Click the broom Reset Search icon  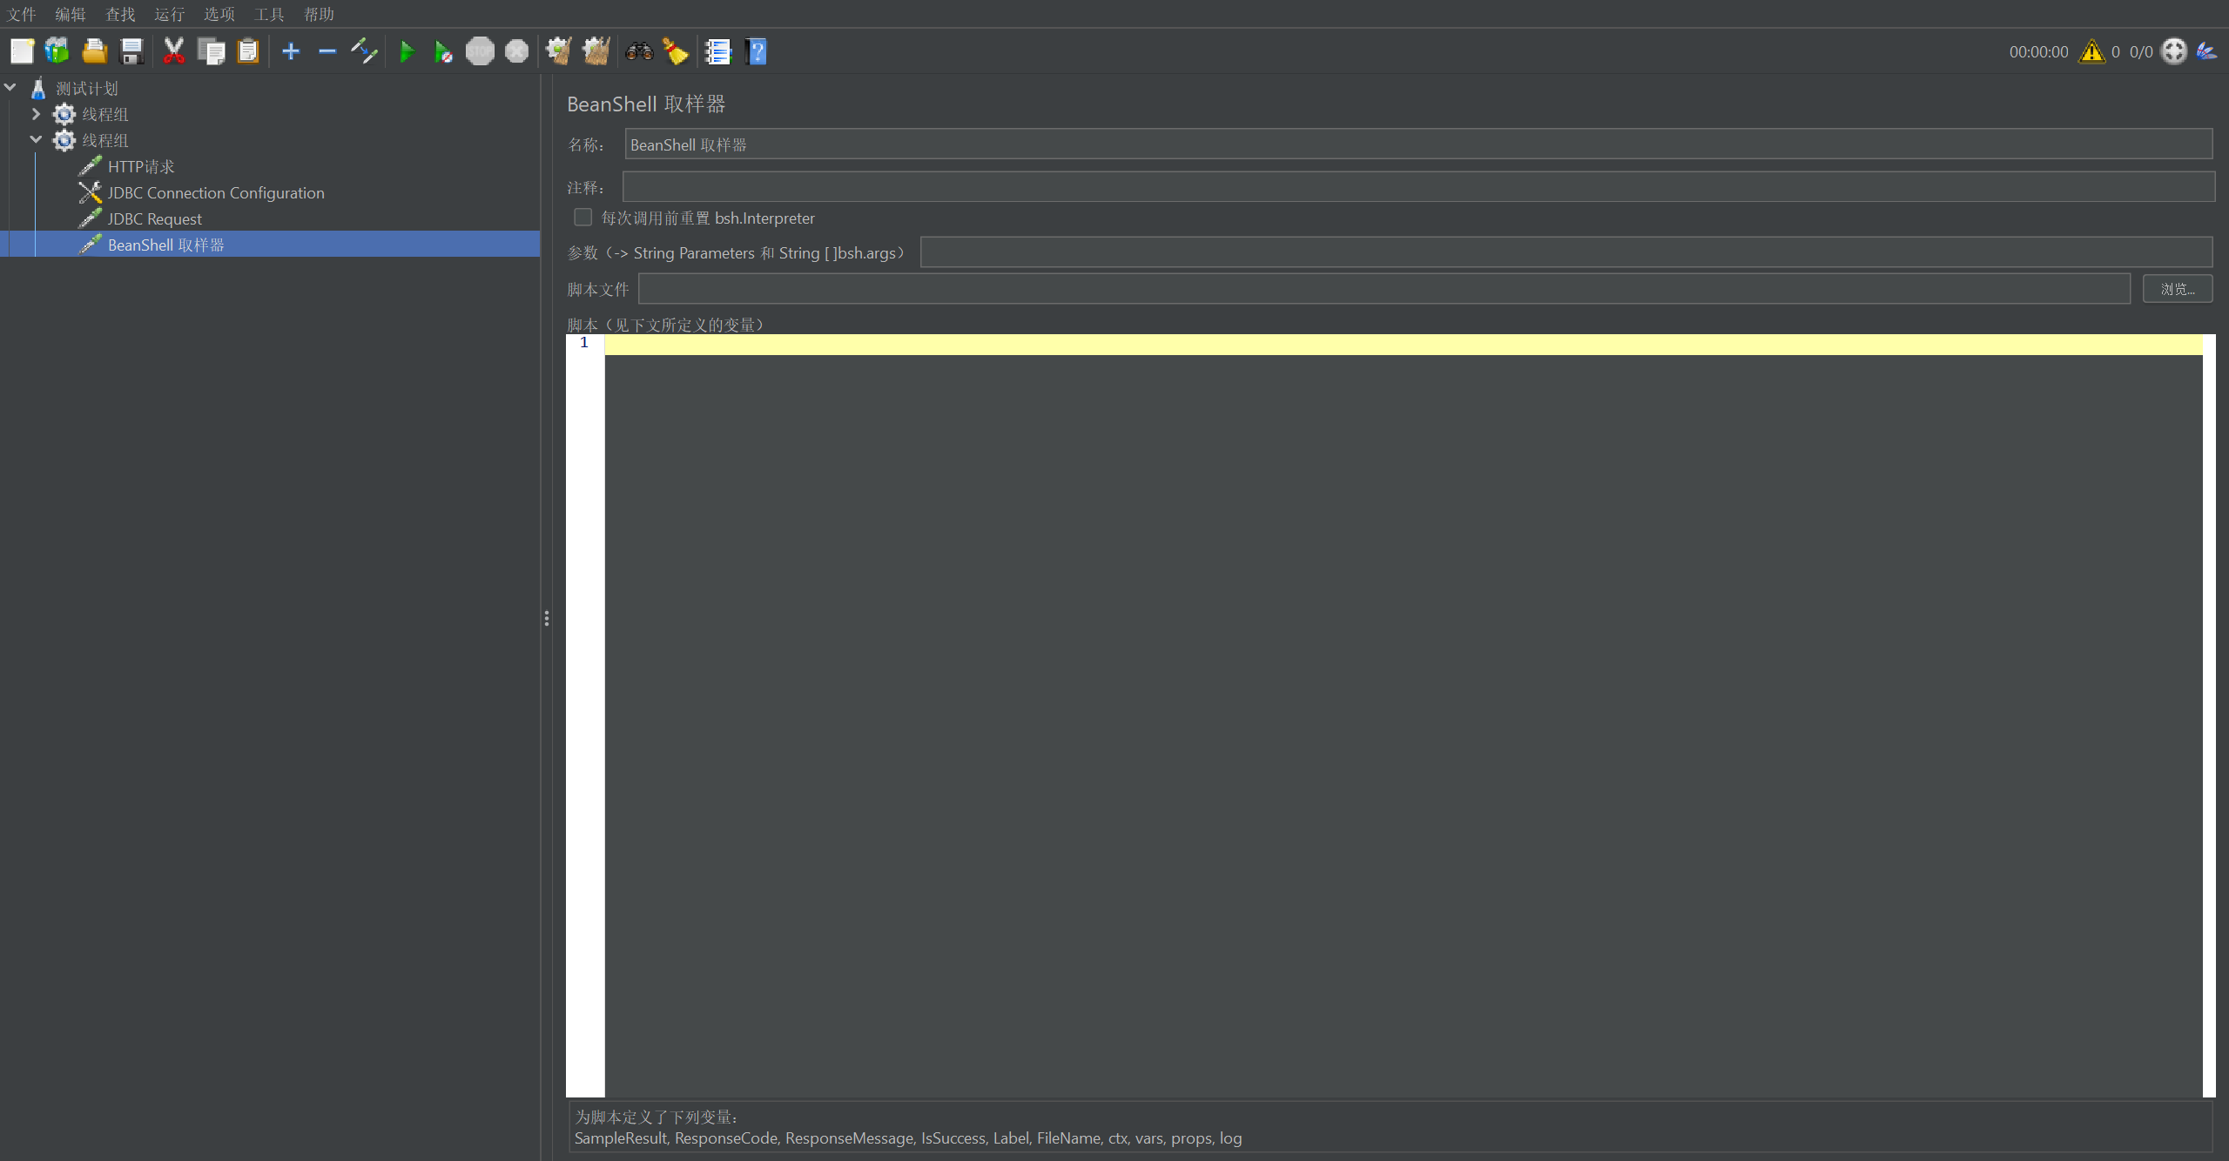pyautogui.click(x=676, y=52)
